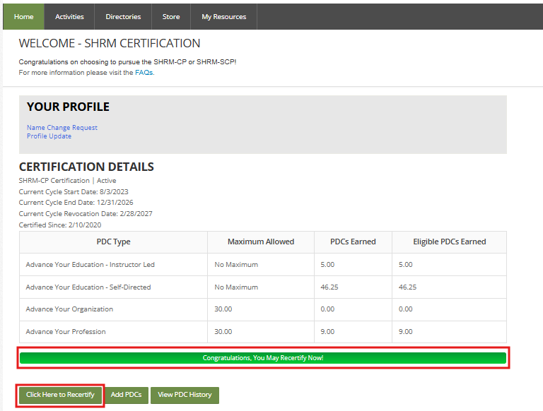Click Eligible PDCs 5.00 for Instructor Led
Screen dimensions: 543x411
point(405,264)
